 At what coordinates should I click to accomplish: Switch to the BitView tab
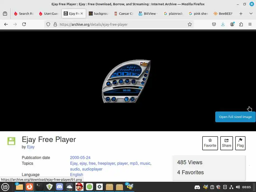coord(148,13)
